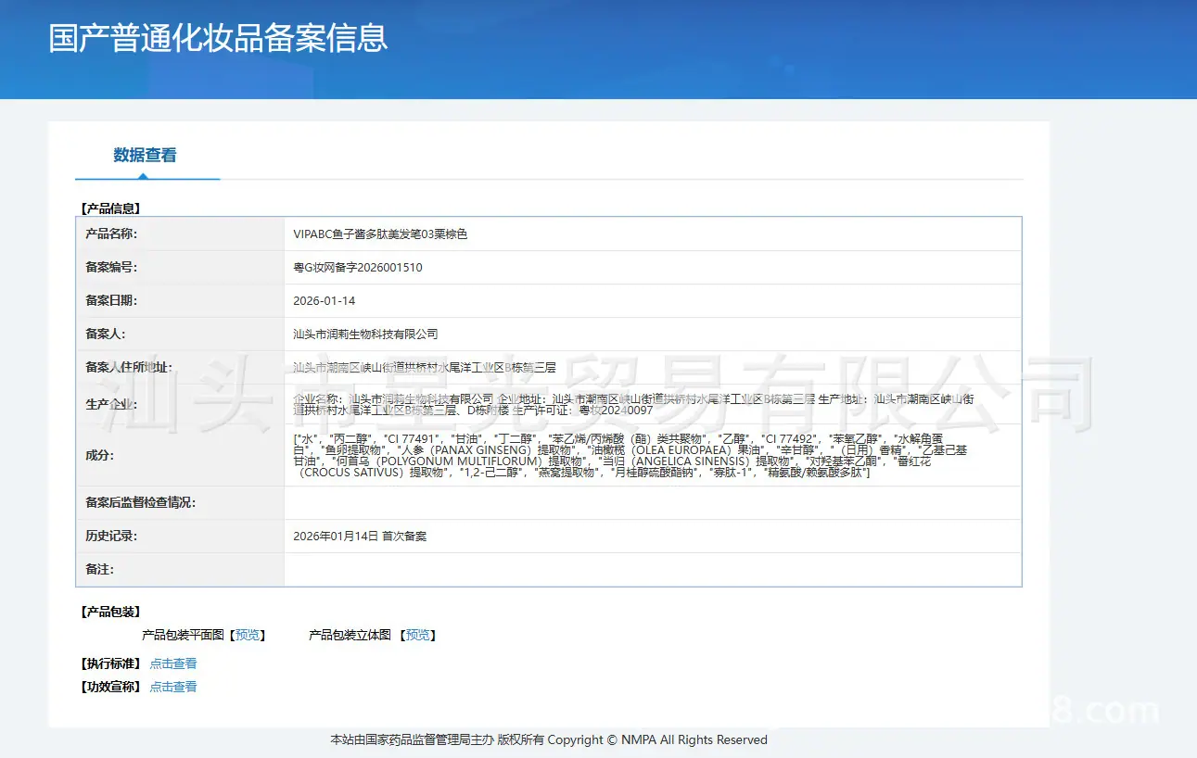Click the 产品包装立体图 label
Viewport: 1197px width, 758px height.
click(x=350, y=636)
